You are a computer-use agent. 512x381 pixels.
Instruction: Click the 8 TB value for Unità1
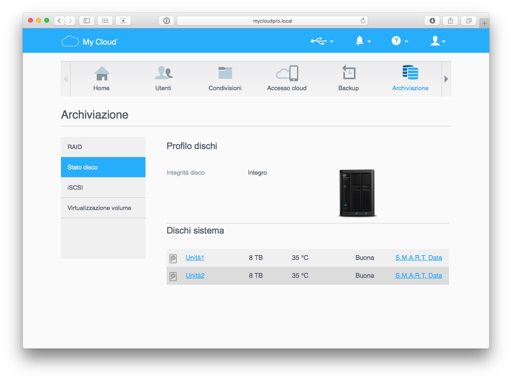point(256,258)
